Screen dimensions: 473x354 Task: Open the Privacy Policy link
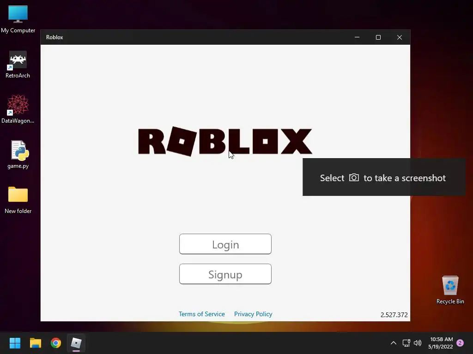[x=253, y=314]
